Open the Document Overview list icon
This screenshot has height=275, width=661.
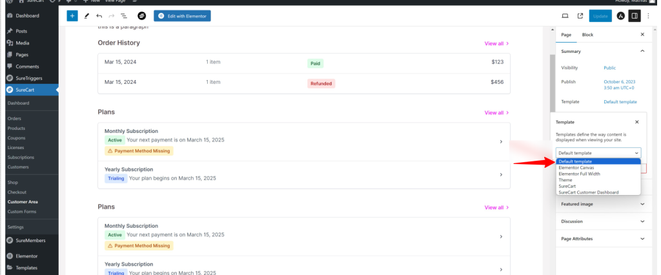(123, 15)
